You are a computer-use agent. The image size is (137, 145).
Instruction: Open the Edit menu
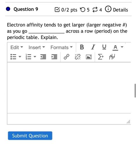coord(17,47)
